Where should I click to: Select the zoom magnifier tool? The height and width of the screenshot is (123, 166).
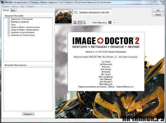pyautogui.click(x=84, y=23)
